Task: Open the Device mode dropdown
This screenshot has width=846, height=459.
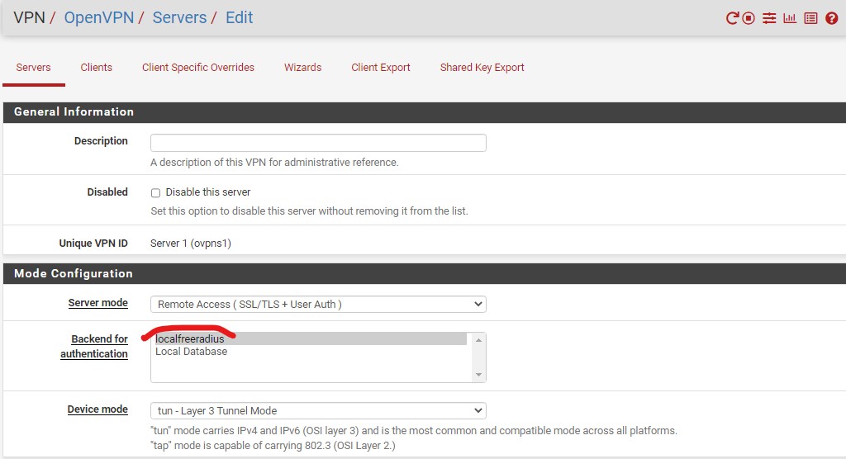Action: [x=318, y=410]
